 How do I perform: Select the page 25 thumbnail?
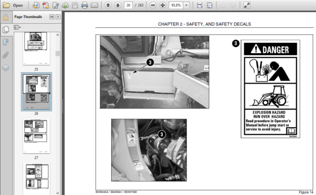tap(36, 48)
